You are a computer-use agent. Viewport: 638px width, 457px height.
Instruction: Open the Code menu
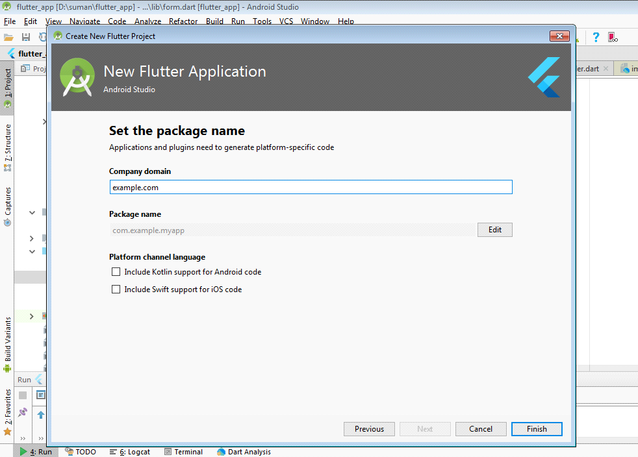tap(117, 21)
